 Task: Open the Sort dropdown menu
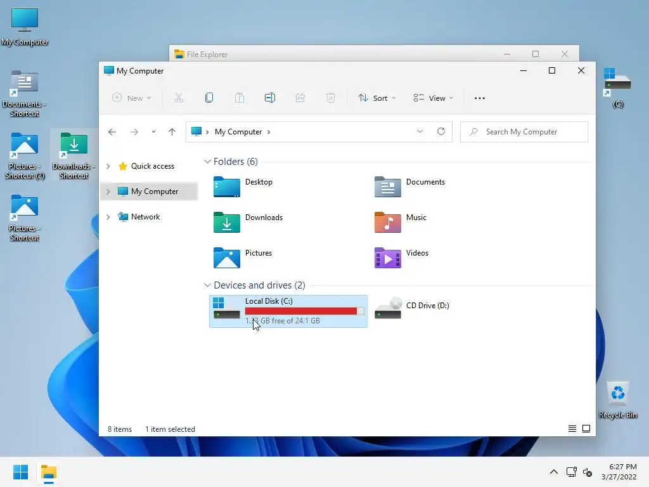(377, 98)
